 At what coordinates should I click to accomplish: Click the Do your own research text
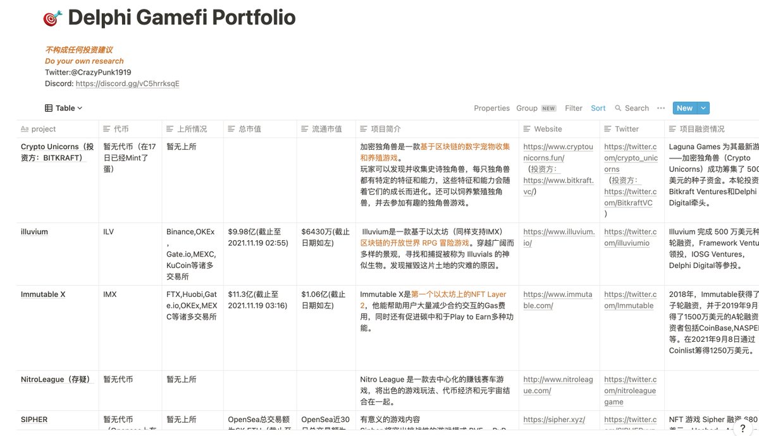click(84, 61)
